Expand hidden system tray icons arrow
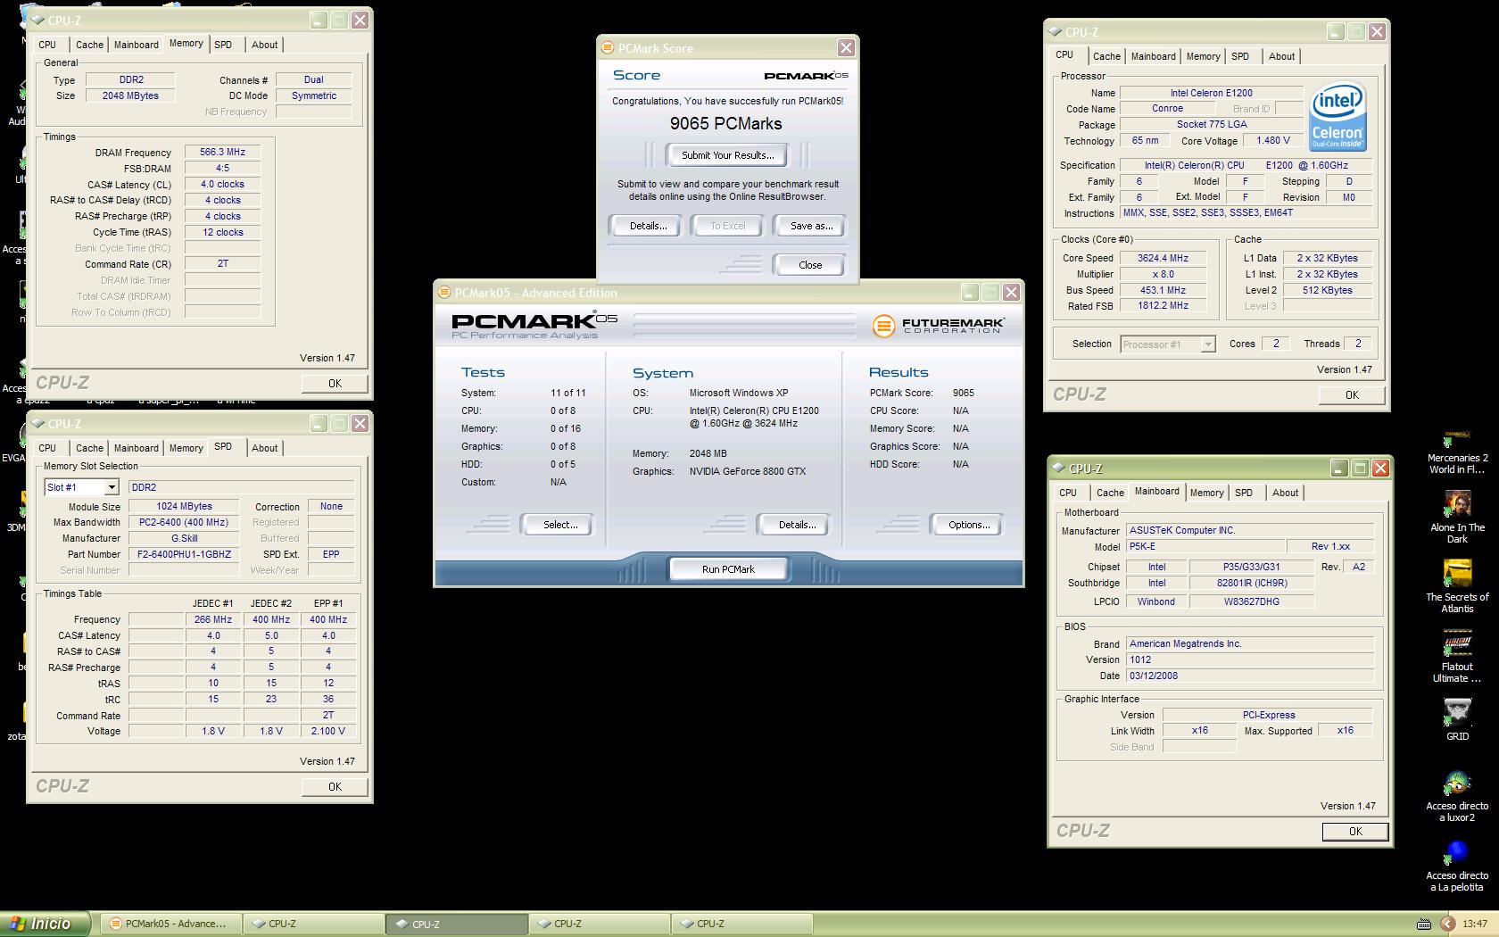 tap(1448, 924)
